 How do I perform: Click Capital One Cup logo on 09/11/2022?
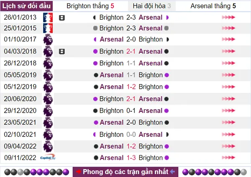coord(48,158)
